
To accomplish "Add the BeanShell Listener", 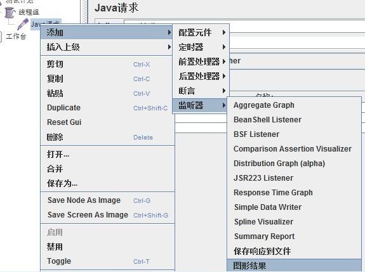I will pos(295,120).
